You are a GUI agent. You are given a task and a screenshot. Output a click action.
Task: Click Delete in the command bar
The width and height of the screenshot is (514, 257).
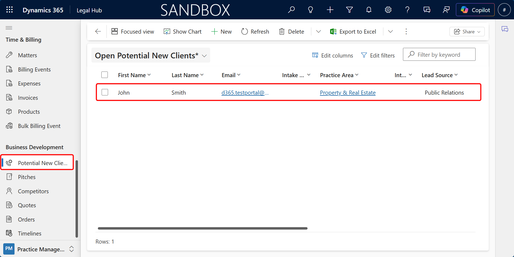tap(291, 31)
